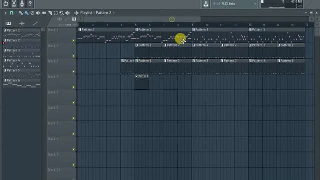
Task: Click the speaker icon beside Playlist title
Action: 76,13
